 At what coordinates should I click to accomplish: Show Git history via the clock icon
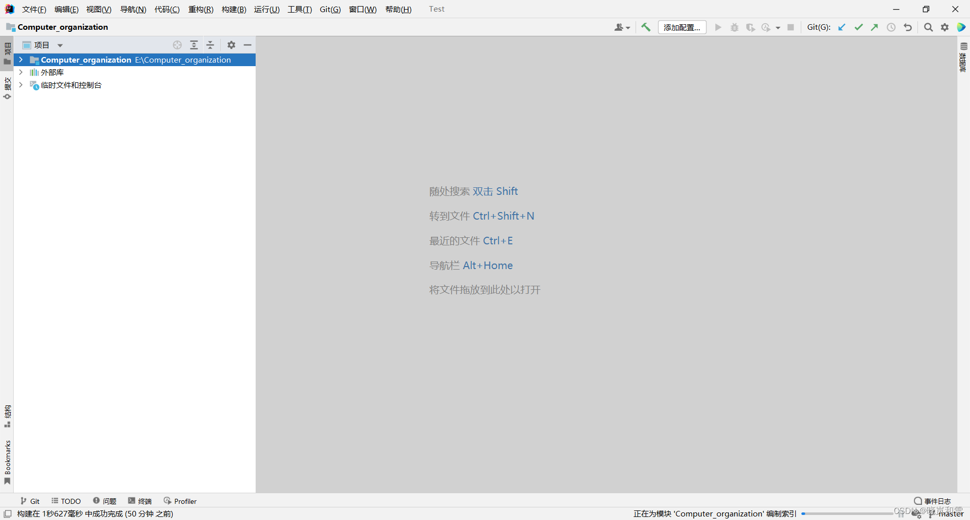click(x=891, y=27)
